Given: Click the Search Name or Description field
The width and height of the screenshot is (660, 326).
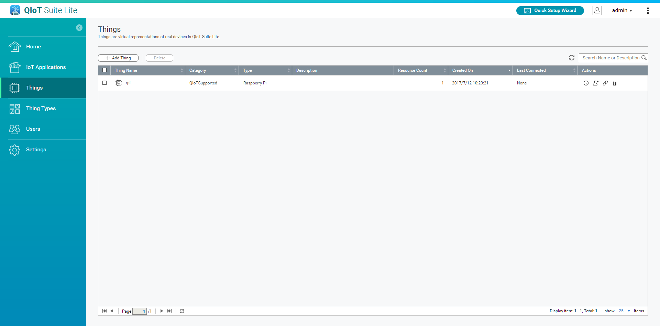Looking at the screenshot, I should point(610,58).
